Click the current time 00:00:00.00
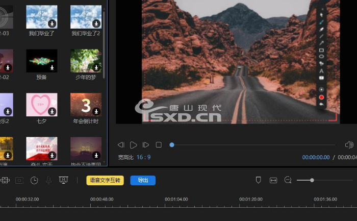 (x=316, y=157)
